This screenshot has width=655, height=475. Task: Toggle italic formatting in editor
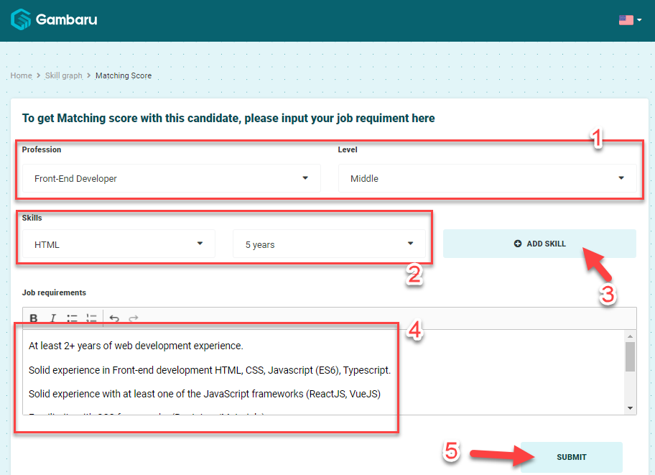[x=53, y=318]
